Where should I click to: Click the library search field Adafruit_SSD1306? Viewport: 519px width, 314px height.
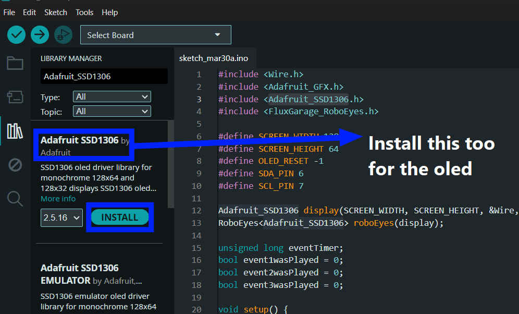click(x=104, y=76)
